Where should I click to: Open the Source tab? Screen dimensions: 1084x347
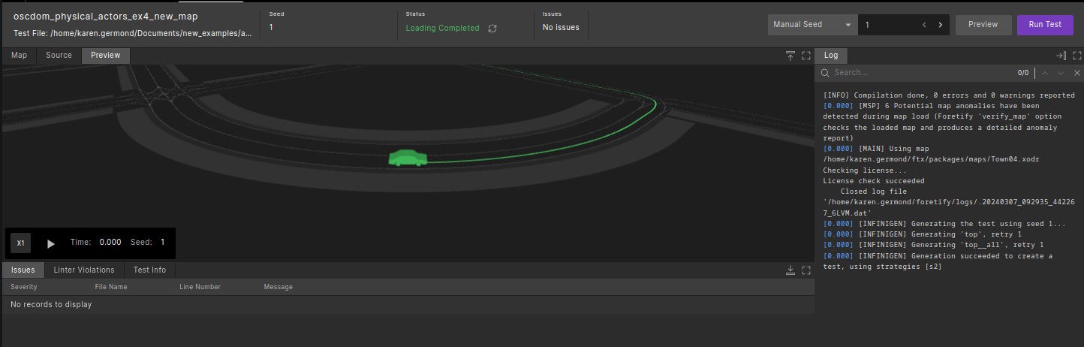59,56
